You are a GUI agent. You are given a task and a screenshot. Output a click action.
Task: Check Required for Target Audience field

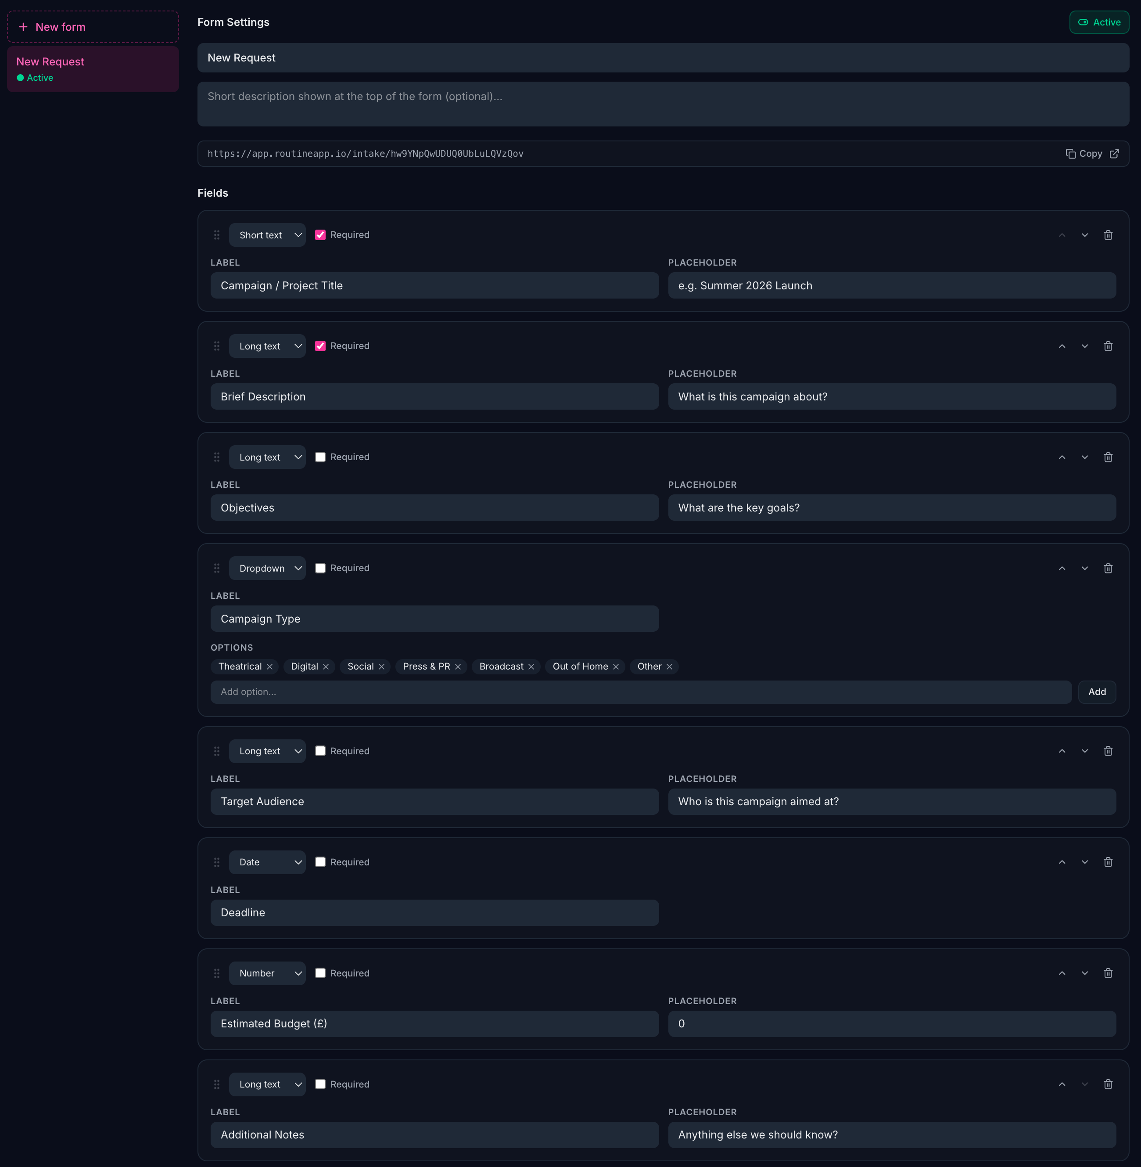pyautogui.click(x=321, y=751)
